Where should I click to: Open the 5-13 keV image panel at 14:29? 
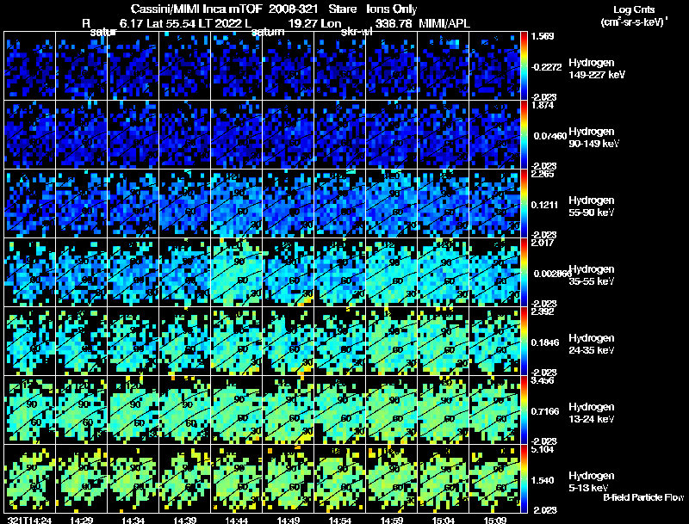point(82,479)
